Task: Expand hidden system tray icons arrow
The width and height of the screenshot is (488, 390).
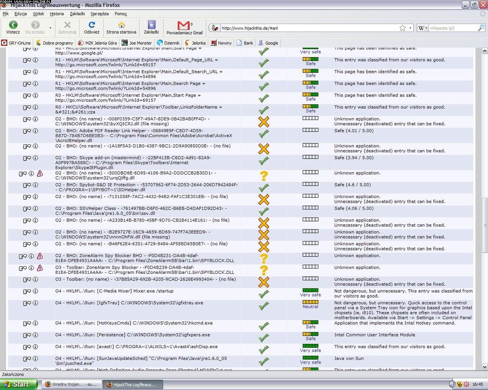Action: [451, 384]
